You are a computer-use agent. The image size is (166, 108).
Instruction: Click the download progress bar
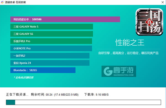pyautogui.click(x=84, y=102)
